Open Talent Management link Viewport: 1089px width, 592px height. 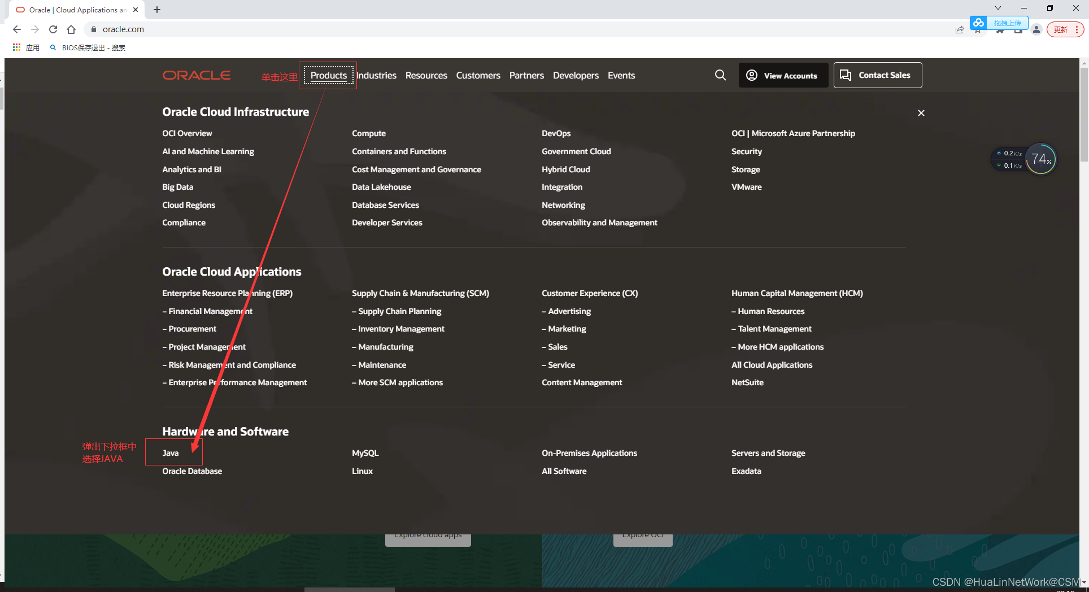[x=771, y=329]
